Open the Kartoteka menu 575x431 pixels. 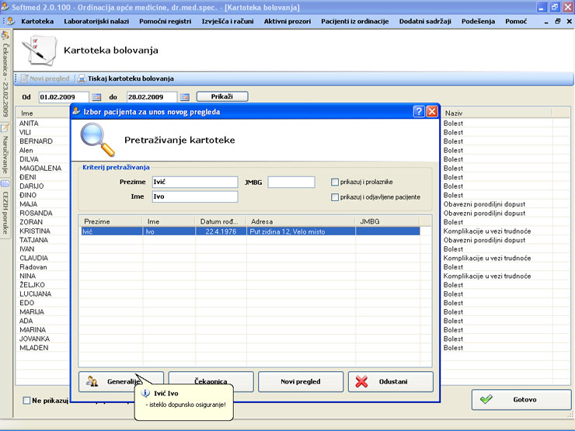[37, 21]
